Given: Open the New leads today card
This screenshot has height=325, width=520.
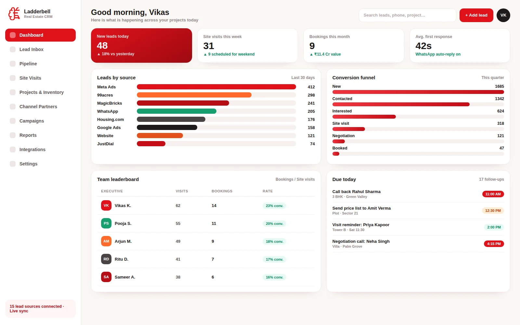Looking at the screenshot, I should 141,45.
